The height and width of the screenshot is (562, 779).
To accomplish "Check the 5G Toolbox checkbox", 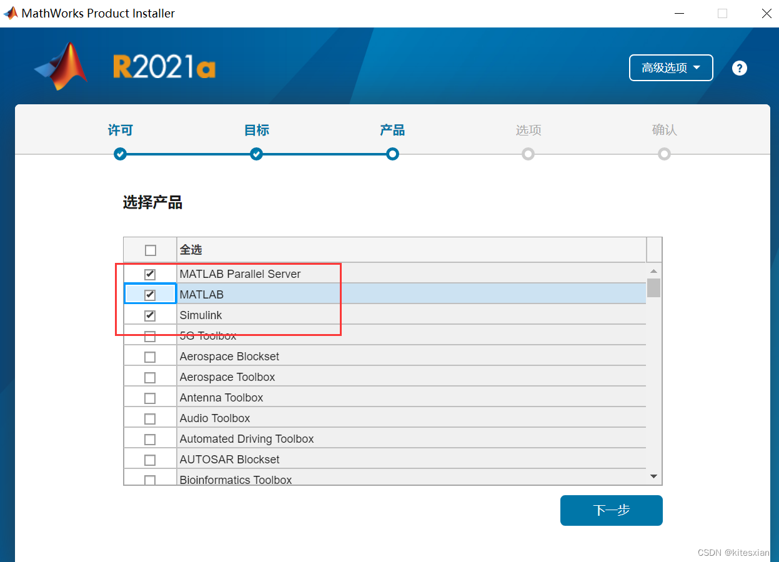I will pos(150,337).
